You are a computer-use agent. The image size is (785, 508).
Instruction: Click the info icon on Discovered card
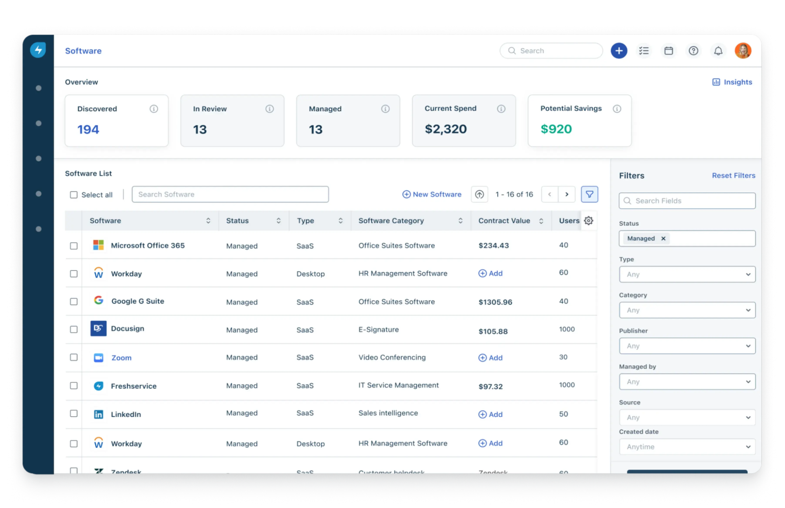[x=154, y=109]
